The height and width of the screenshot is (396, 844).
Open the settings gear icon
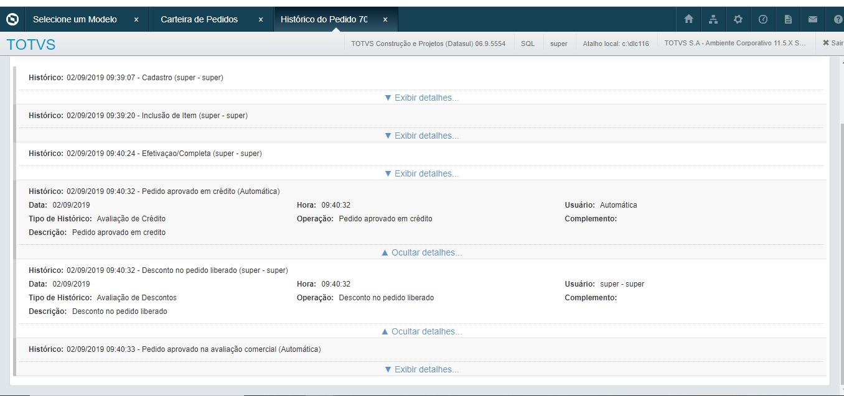coord(738,19)
